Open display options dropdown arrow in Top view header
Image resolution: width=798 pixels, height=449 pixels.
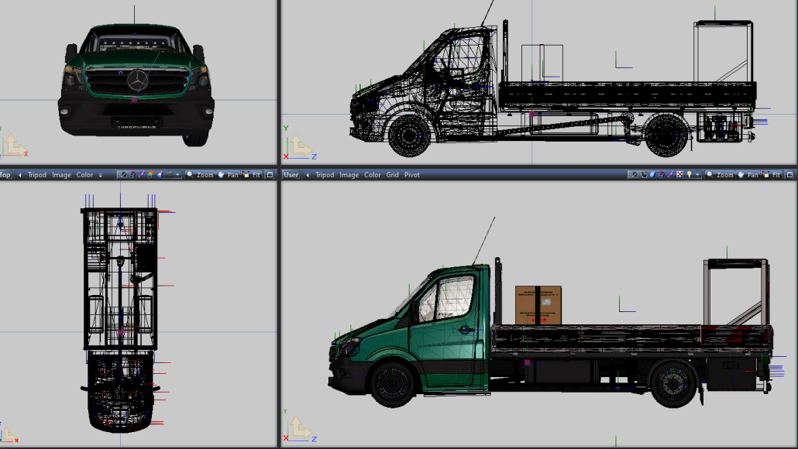pyautogui.click(x=177, y=174)
